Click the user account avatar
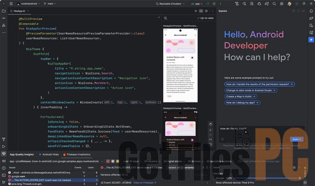Screen dimensions: 315x186 [x=289, y=4]
